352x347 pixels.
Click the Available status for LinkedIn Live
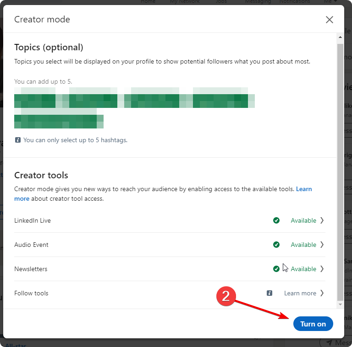(x=303, y=220)
